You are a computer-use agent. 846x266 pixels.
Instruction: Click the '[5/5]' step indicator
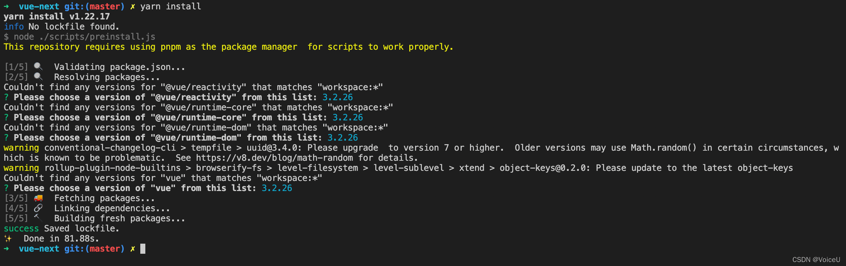pos(16,218)
